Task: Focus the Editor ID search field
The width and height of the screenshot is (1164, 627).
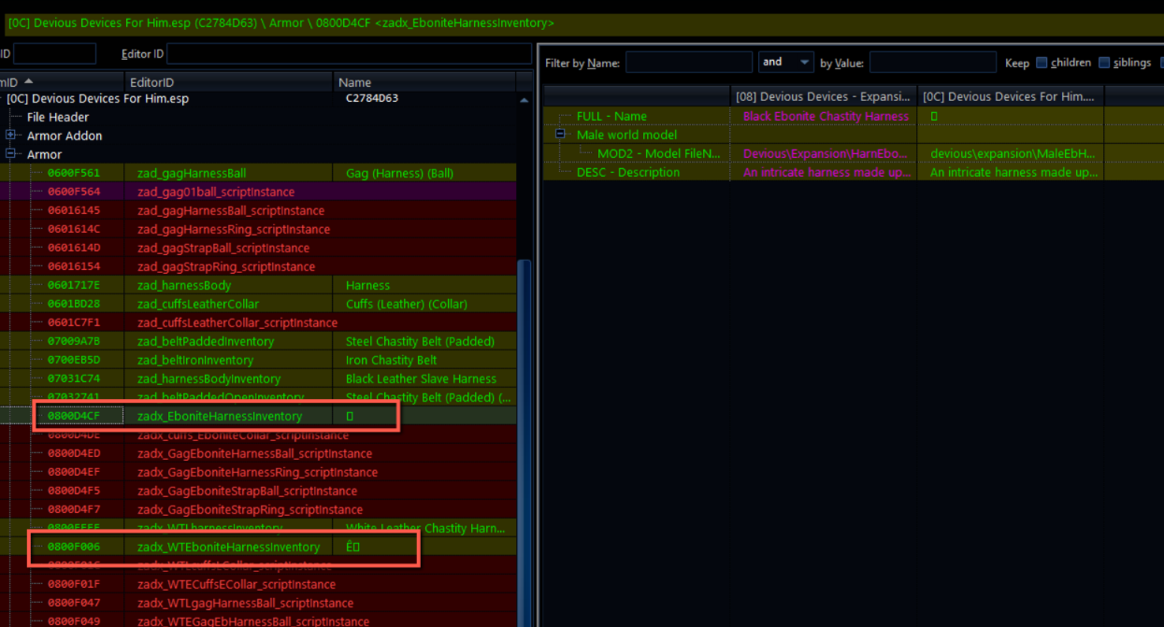Action: [349, 54]
